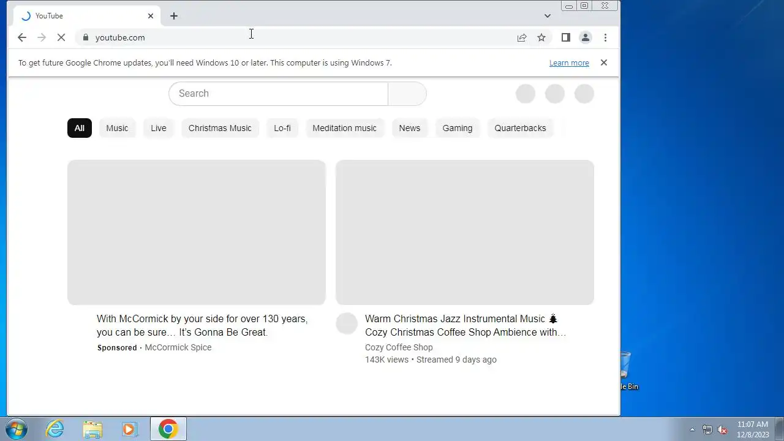
Task: Click the YouTube Search input field
Action: (x=278, y=94)
